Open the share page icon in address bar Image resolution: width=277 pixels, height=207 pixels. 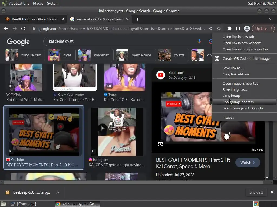(x=210, y=29)
